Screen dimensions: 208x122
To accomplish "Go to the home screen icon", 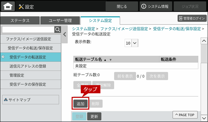I will (x=8, y=6).
